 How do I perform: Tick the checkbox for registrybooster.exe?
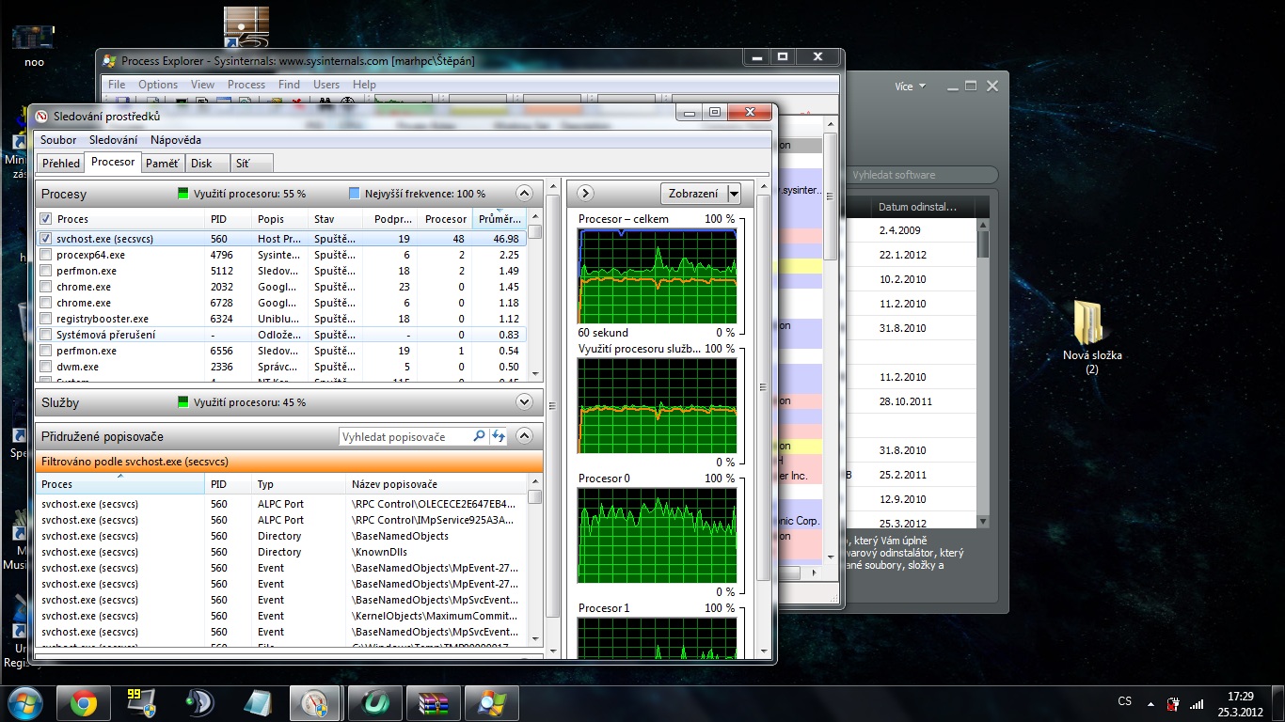(46, 319)
